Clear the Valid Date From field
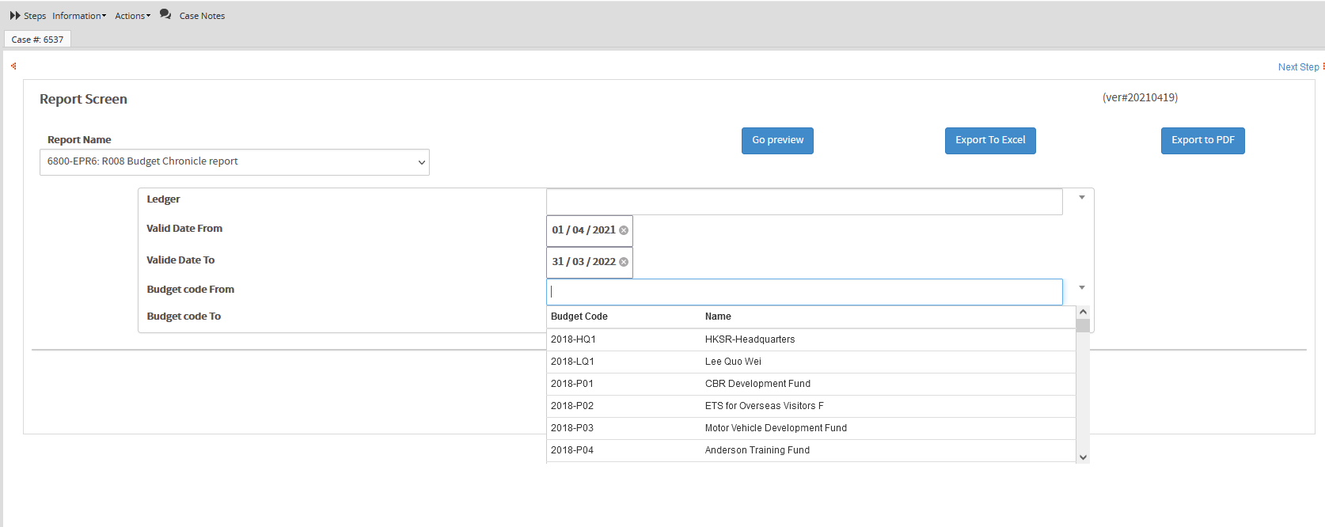This screenshot has width=1325, height=527. coord(624,230)
